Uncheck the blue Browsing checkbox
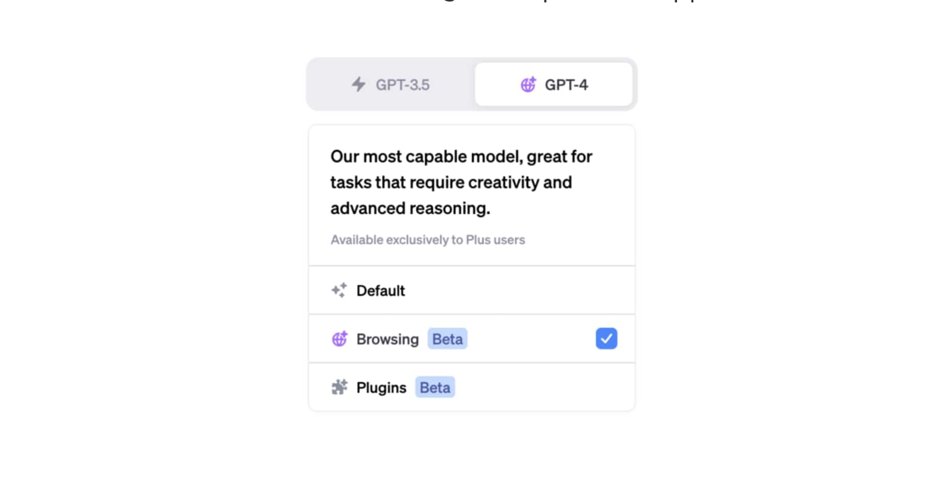This screenshot has height=495, width=927. click(x=606, y=339)
